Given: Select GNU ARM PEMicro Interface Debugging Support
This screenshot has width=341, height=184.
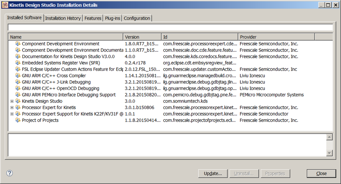Looking at the screenshot, I should click(x=69, y=95).
